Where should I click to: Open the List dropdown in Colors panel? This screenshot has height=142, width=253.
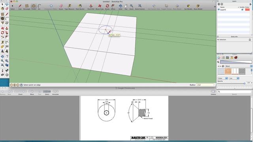tap(234, 78)
